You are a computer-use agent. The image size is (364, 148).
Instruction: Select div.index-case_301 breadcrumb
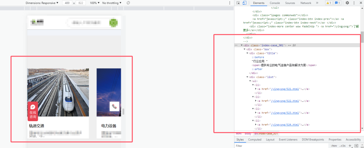tap(266, 133)
